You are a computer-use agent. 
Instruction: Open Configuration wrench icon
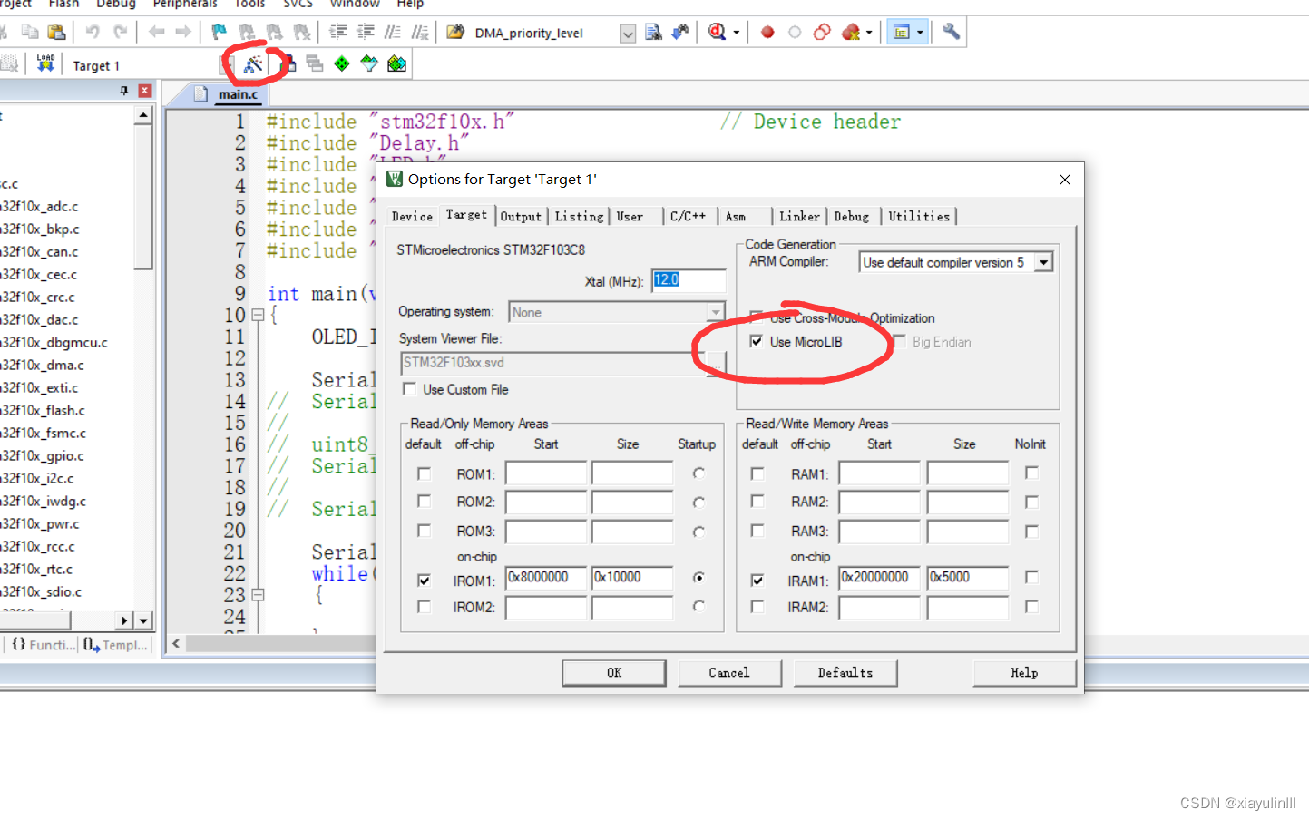click(x=951, y=32)
